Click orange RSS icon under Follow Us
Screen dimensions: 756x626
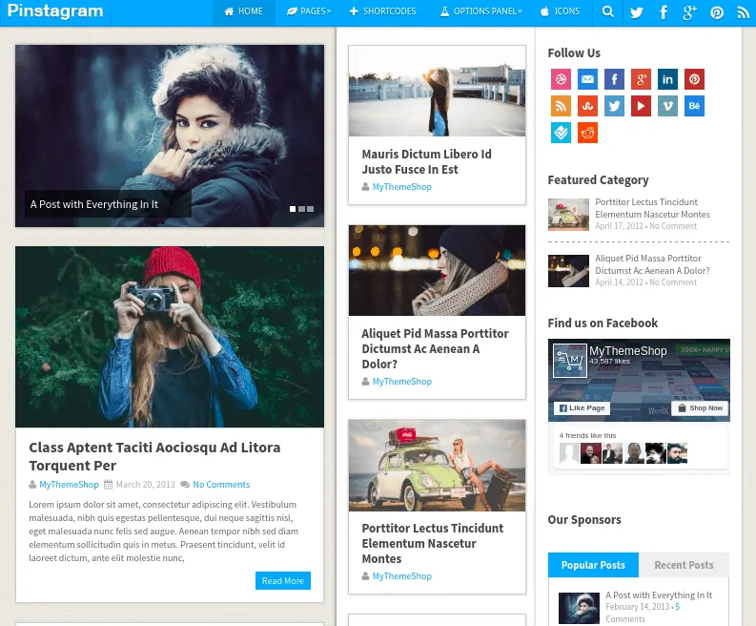pyautogui.click(x=561, y=106)
